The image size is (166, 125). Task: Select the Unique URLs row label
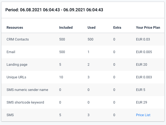pyautogui.click(x=16, y=77)
